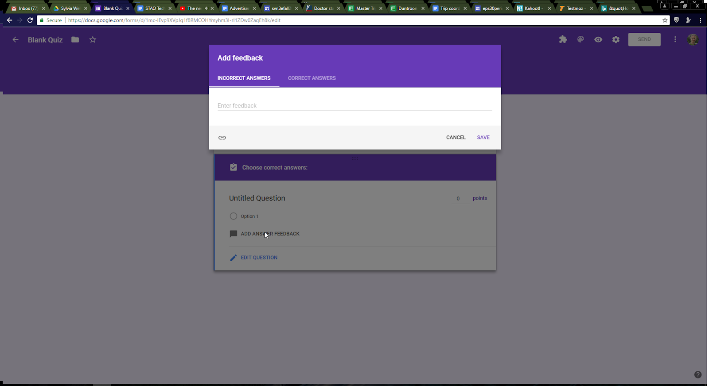Reload the current page
The width and height of the screenshot is (709, 386).
30,20
